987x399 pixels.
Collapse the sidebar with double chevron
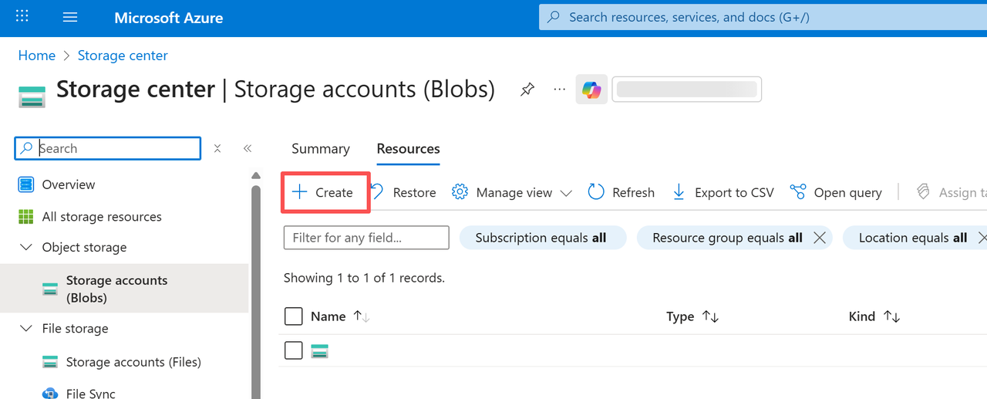pos(248,148)
